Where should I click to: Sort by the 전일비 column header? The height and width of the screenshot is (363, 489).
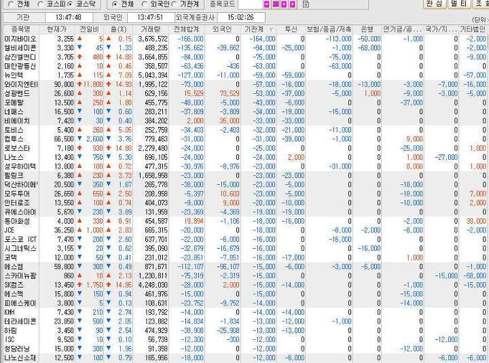pos(89,29)
